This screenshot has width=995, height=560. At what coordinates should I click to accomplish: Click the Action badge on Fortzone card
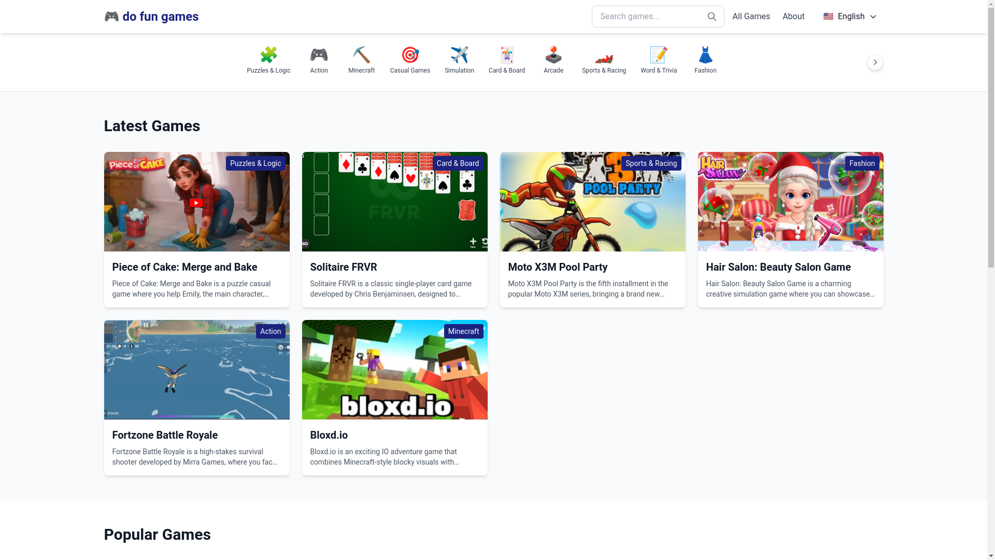click(271, 331)
